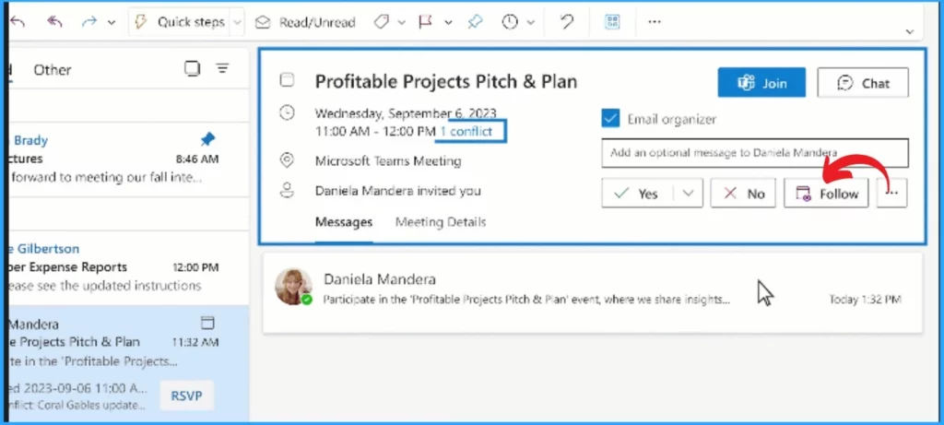Click the select all messages icon

(192, 68)
